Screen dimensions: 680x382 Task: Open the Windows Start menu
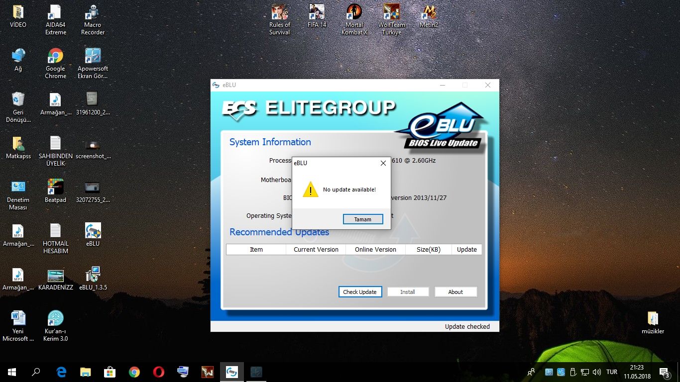point(12,372)
